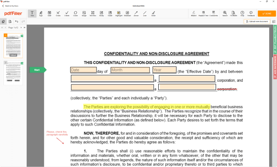Click the page settings document icon
Viewport: 277px width, 167px height.
[10, 21]
